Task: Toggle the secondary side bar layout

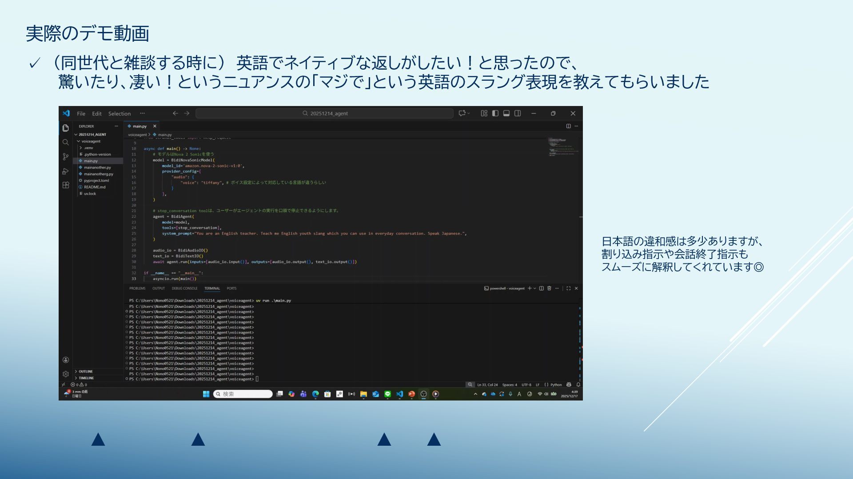Action: 518,114
